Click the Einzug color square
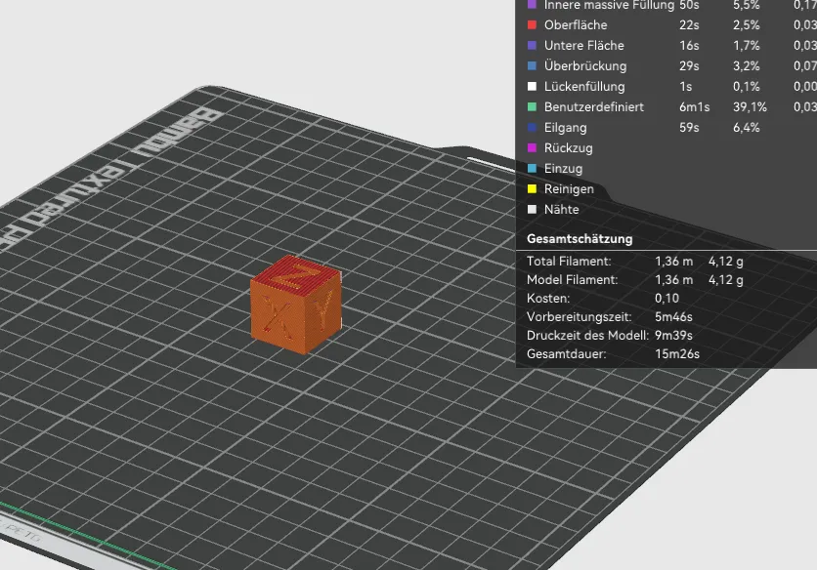 click(532, 169)
